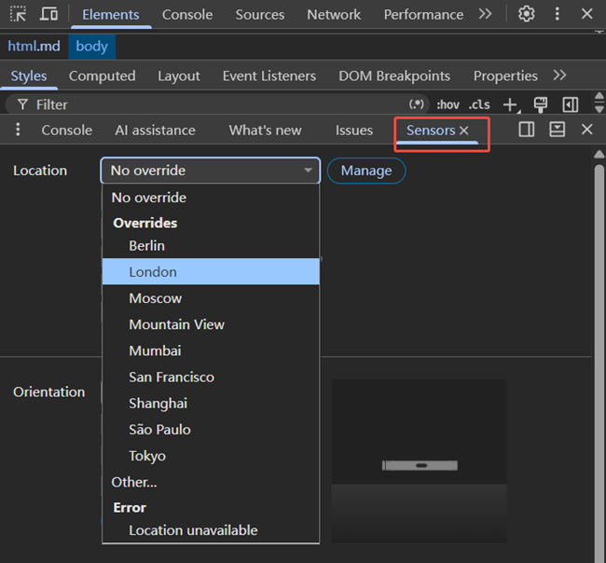The image size is (606, 563).
Task: Select the html.md breadcrumb
Action: pyautogui.click(x=34, y=47)
